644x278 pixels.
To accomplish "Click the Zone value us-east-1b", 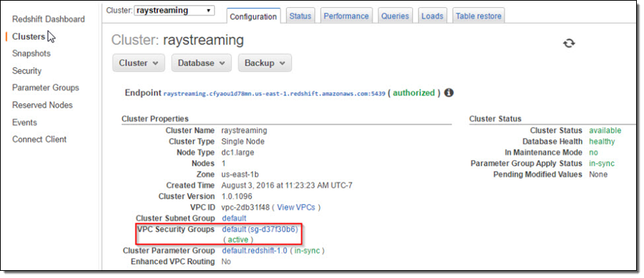I will click(x=240, y=174).
